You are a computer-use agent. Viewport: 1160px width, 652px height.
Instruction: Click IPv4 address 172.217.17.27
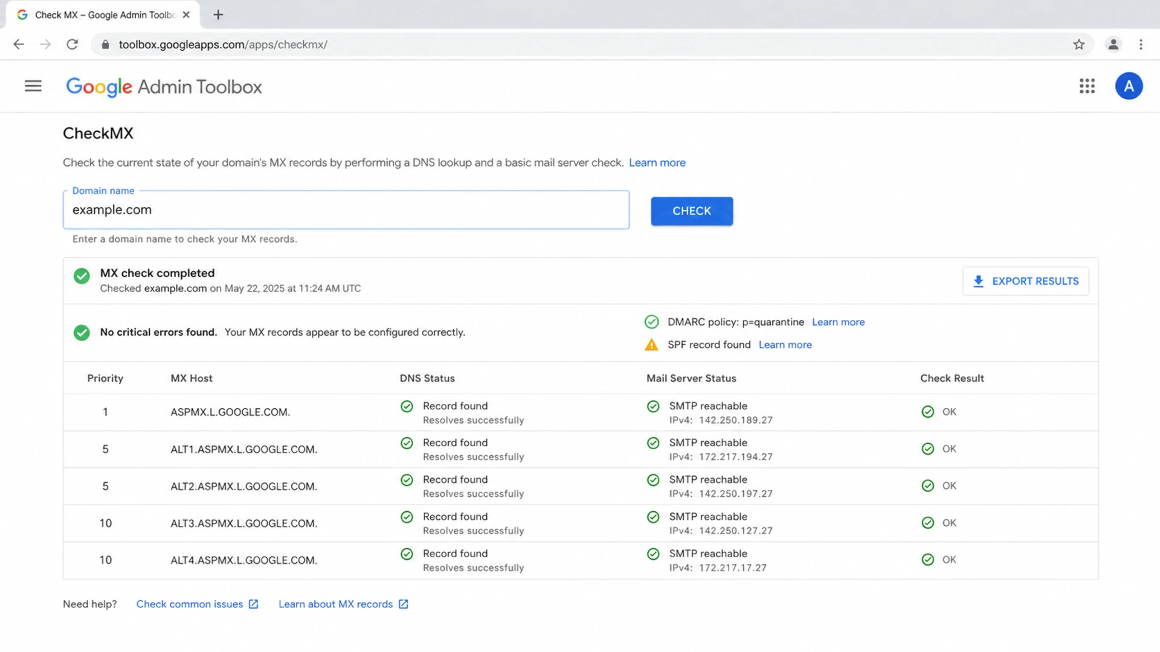click(x=733, y=568)
